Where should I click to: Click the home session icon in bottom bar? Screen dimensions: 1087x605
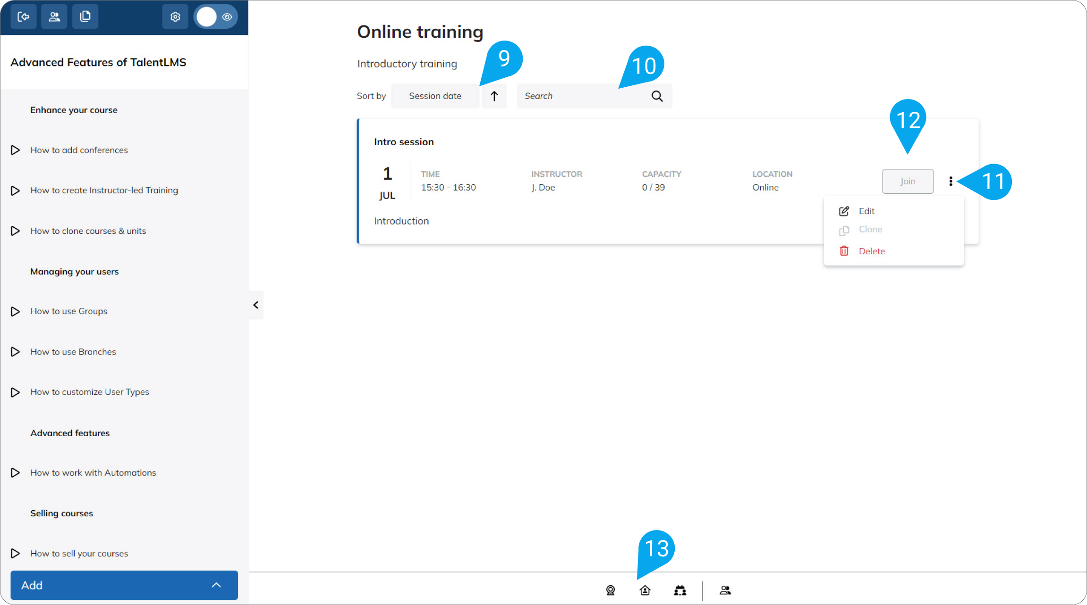645,590
